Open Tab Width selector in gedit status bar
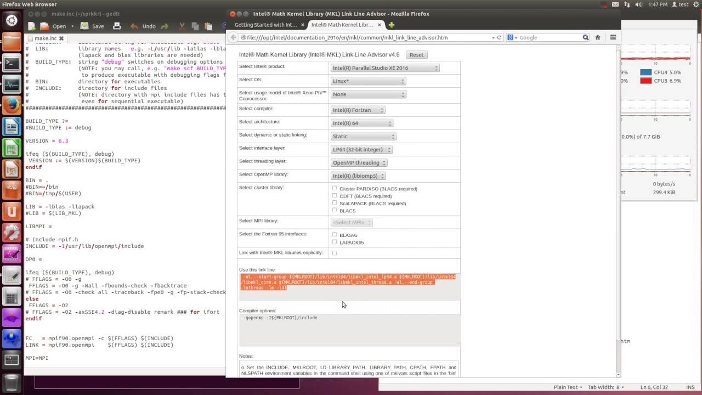 606,387
